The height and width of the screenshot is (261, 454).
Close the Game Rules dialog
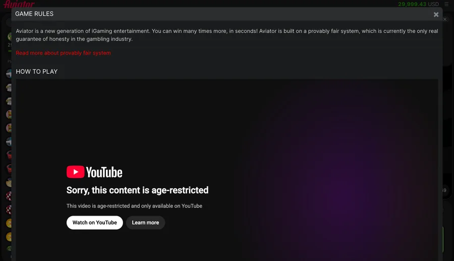[436, 15]
